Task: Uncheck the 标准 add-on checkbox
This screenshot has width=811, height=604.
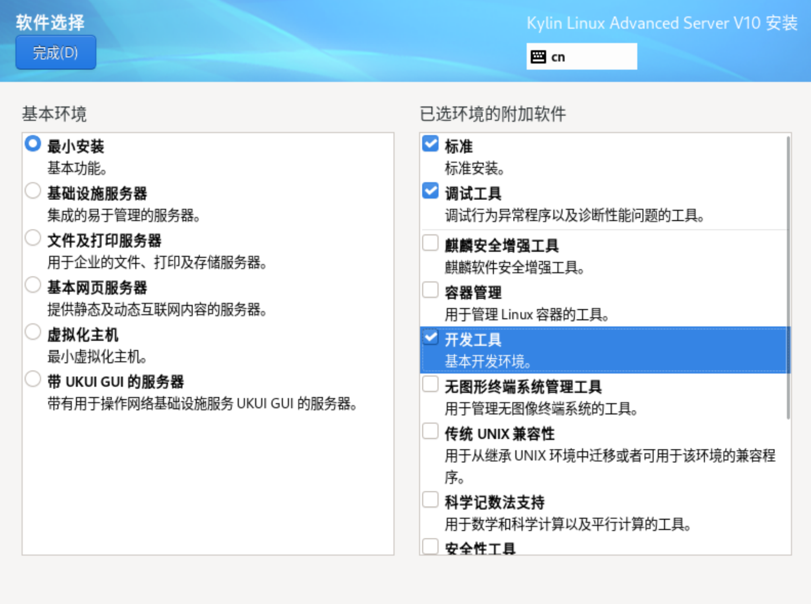Action: (x=430, y=144)
